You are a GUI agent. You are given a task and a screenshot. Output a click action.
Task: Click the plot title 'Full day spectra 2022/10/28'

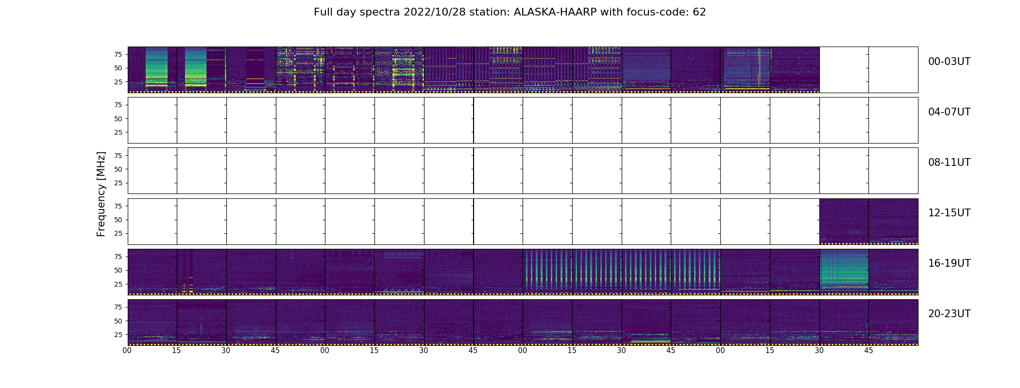(x=390, y=12)
